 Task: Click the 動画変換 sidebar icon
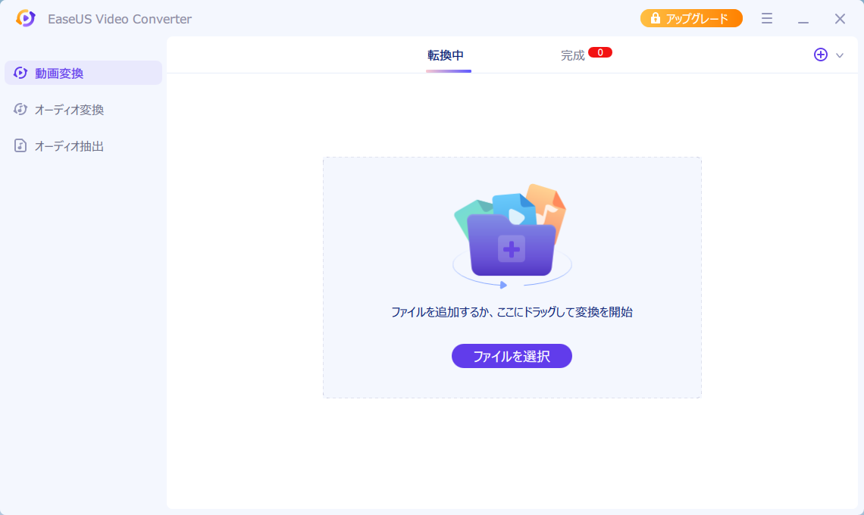pos(20,73)
